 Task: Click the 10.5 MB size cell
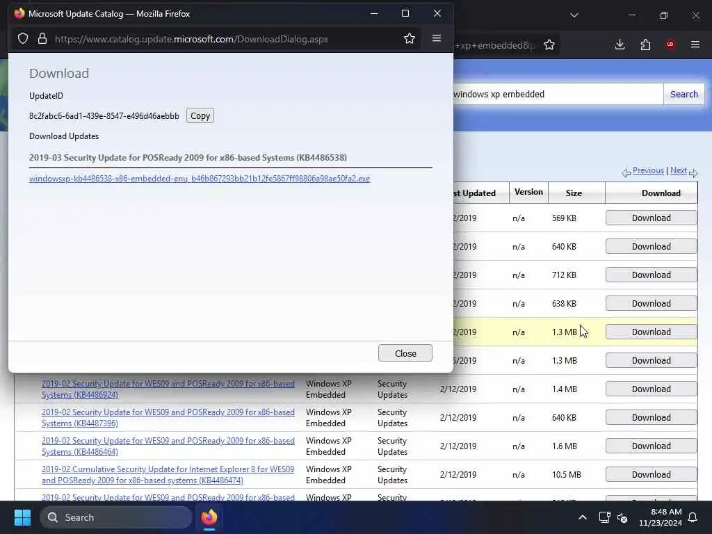(566, 474)
